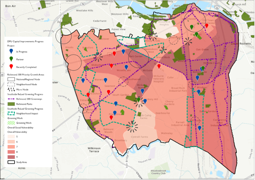Click the 'Hioaks' neighborhood label
This screenshot has height=180, width=255.
pos(69,47)
